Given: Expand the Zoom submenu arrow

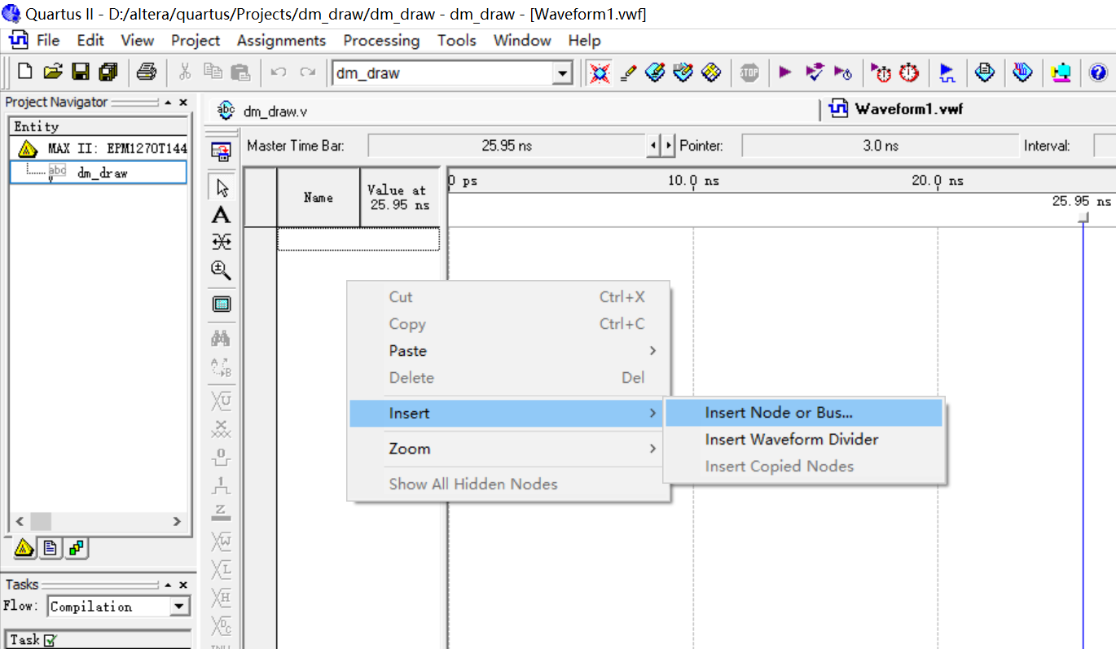Looking at the screenshot, I should coord(652,449).
